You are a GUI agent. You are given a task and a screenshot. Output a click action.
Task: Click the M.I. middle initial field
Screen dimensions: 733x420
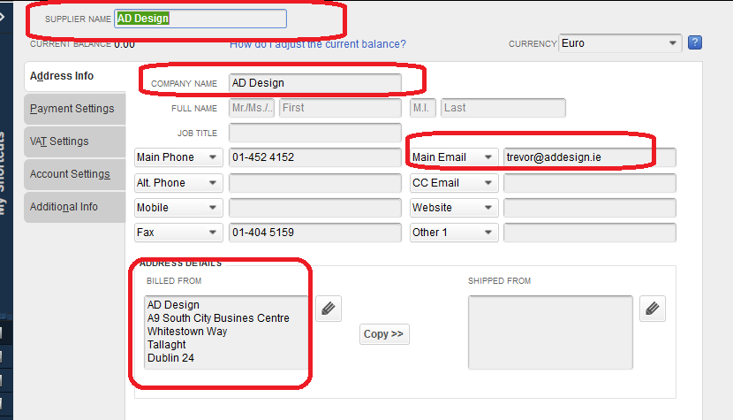click(423, 108)
